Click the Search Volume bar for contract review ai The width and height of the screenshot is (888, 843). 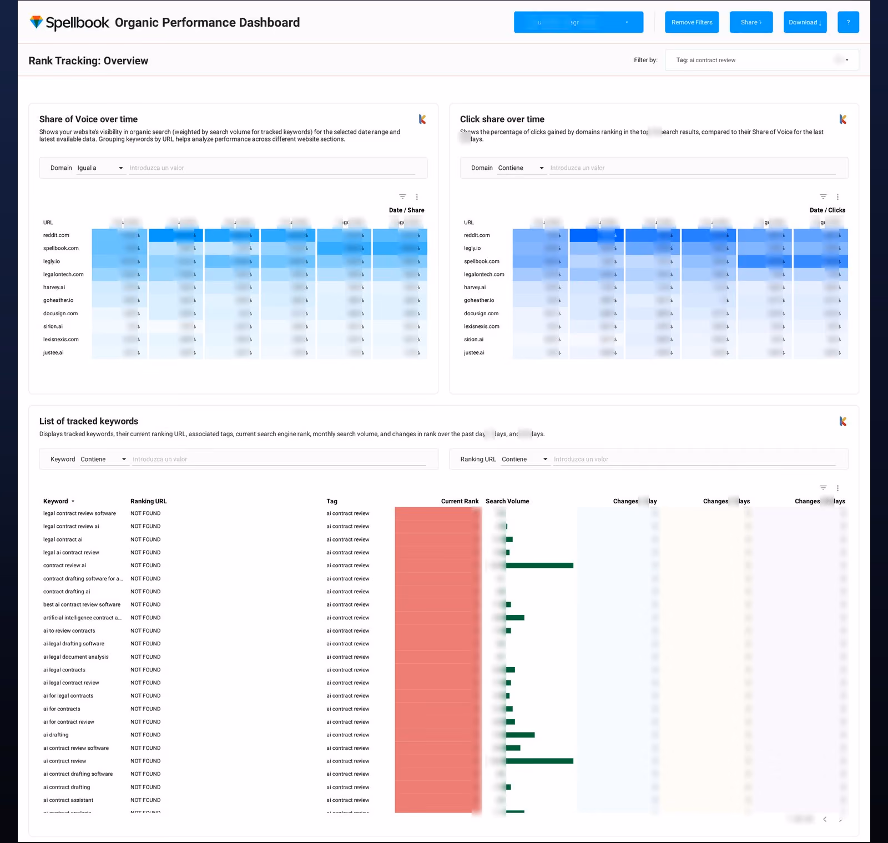(539, 566)
